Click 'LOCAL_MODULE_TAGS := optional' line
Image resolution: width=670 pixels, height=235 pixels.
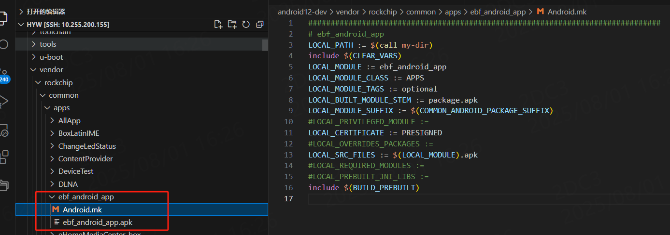tap(372, 89)
